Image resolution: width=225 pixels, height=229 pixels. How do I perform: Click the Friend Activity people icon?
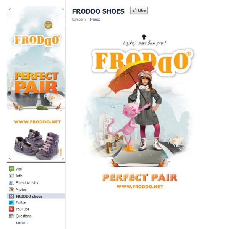tap(11, 183)
